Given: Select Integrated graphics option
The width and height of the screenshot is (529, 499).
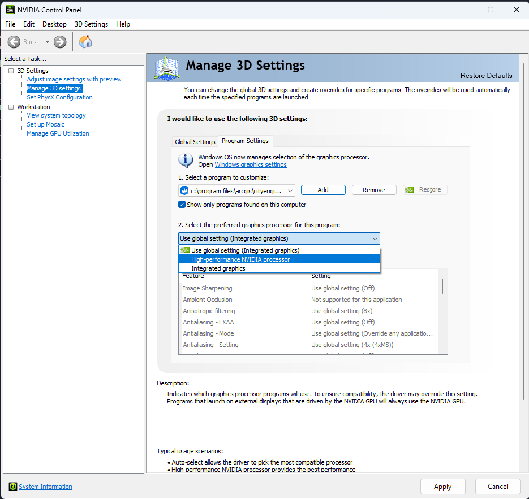Looking at the screenshot, I should coord(279,268).
